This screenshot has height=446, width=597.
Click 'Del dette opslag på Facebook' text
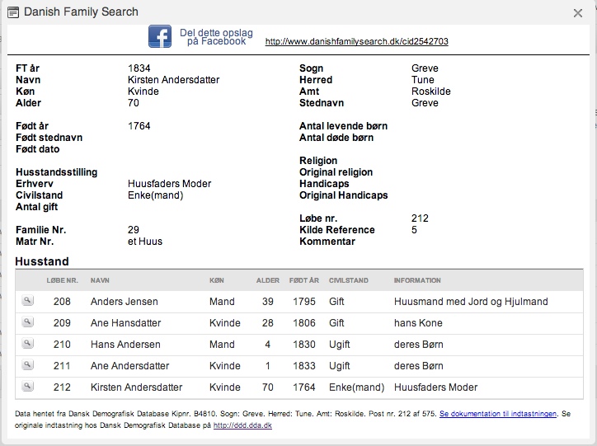(x=216, y=37)
